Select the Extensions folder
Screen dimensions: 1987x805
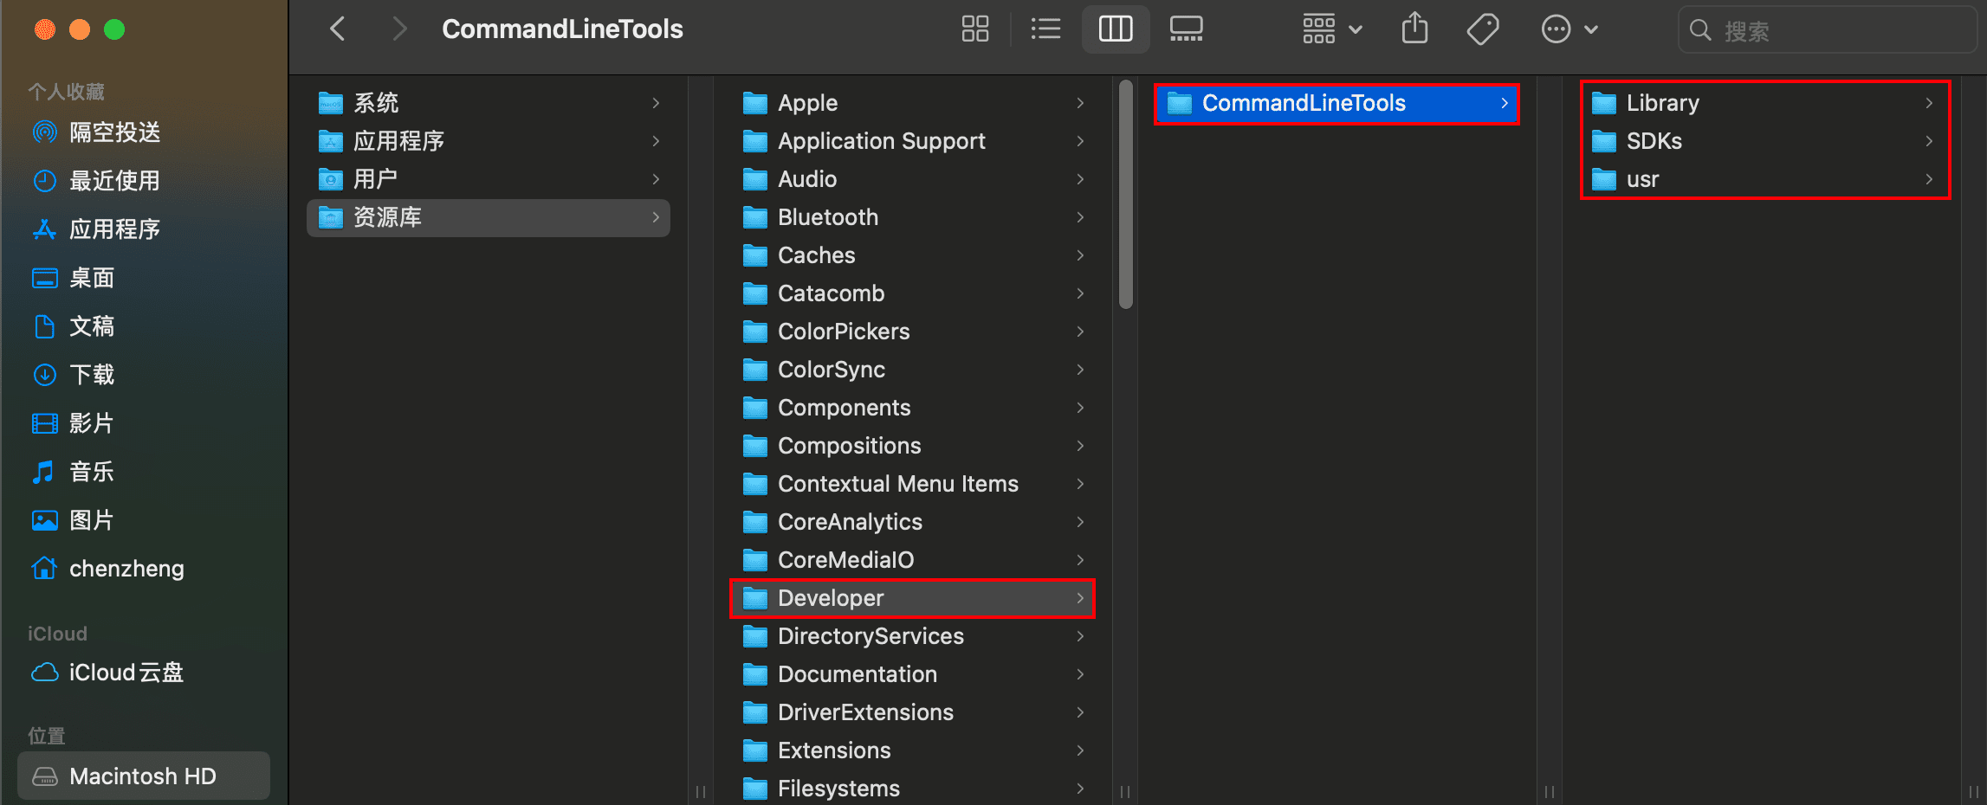coord(913,750)
